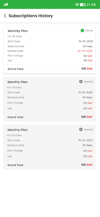100x217 pixels.
Task: Click the second Expired cross icon
Action: tap(81, 130)
